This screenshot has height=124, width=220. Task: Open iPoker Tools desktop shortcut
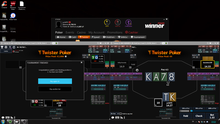pyautogui.click(x=13, y=17)
